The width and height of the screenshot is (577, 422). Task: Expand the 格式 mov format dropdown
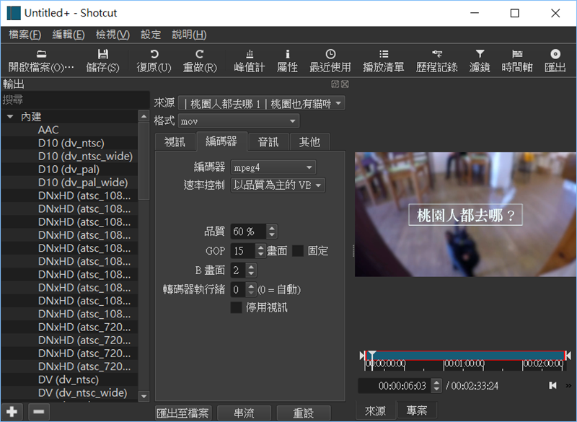point(238,121)
